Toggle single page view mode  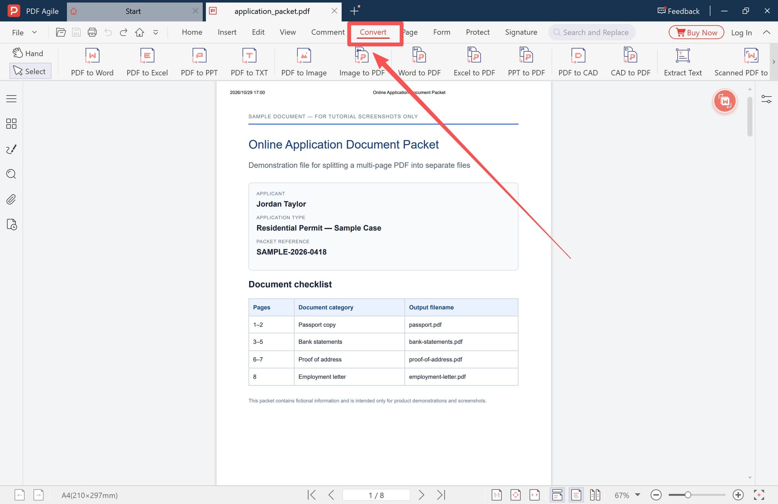click(576, 495)
